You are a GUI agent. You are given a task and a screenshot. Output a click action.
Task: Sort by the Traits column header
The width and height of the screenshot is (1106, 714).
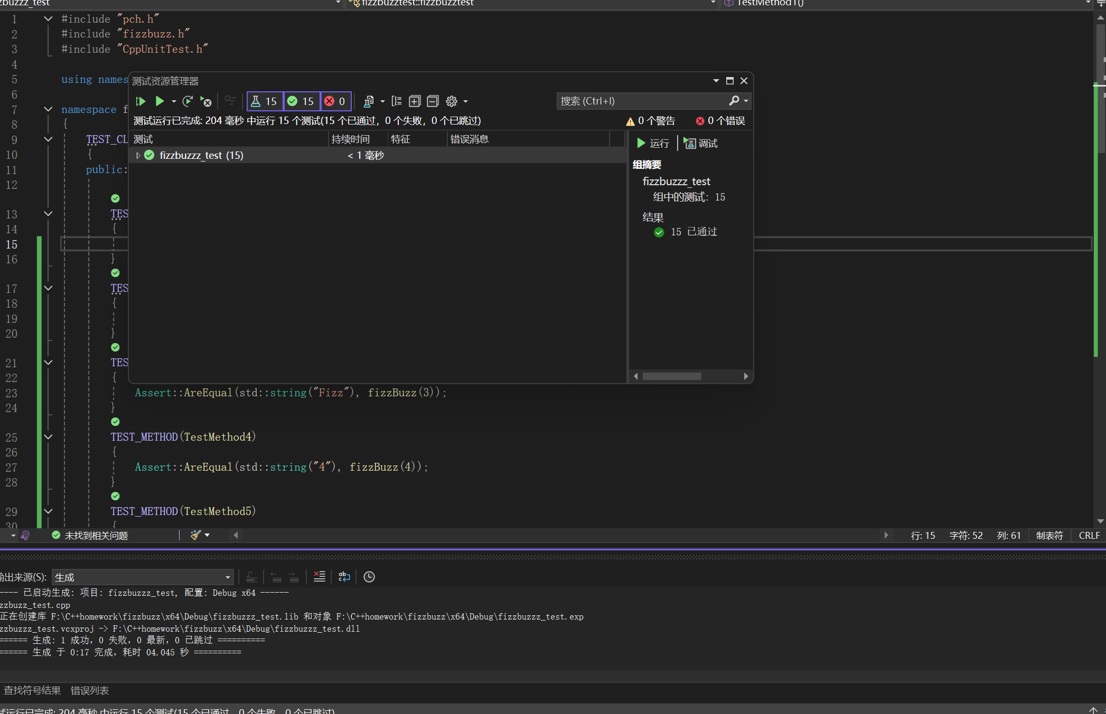pyautogui.click(x=417, y=139)
